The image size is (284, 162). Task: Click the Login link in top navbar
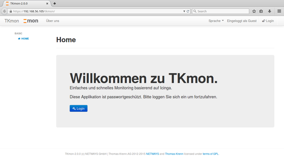268,21
